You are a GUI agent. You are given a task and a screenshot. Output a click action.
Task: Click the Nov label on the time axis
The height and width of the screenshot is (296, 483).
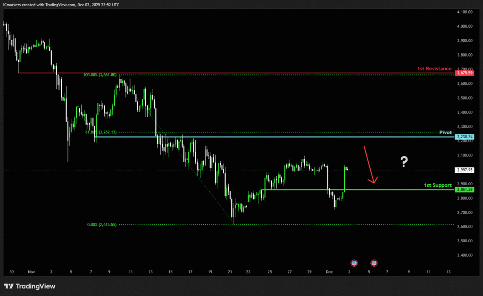click(32, 272)
